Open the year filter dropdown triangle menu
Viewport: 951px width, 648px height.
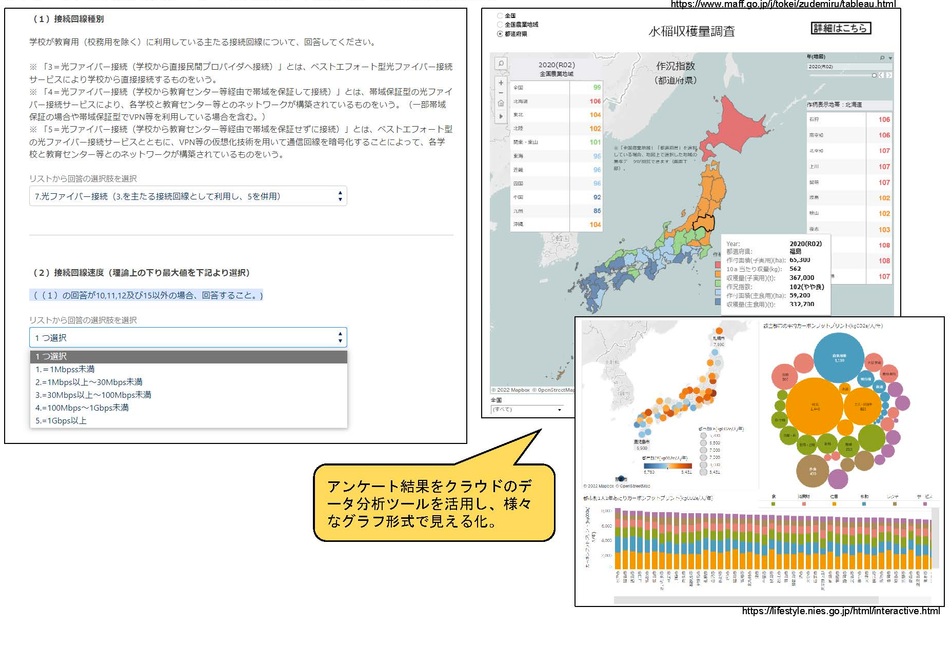(890, 58)
